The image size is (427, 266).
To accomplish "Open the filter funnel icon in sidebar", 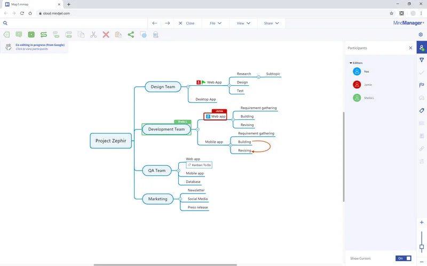I will [x=421, y=60].
